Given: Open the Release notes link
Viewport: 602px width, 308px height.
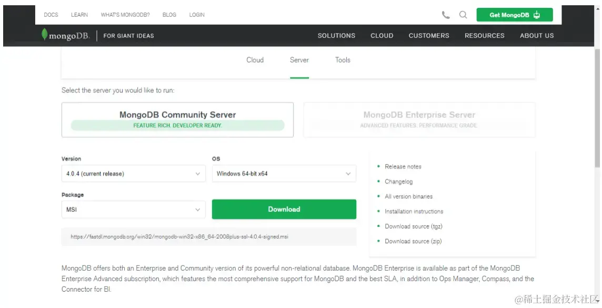Looking at the screenshot, I should [403, 167].
